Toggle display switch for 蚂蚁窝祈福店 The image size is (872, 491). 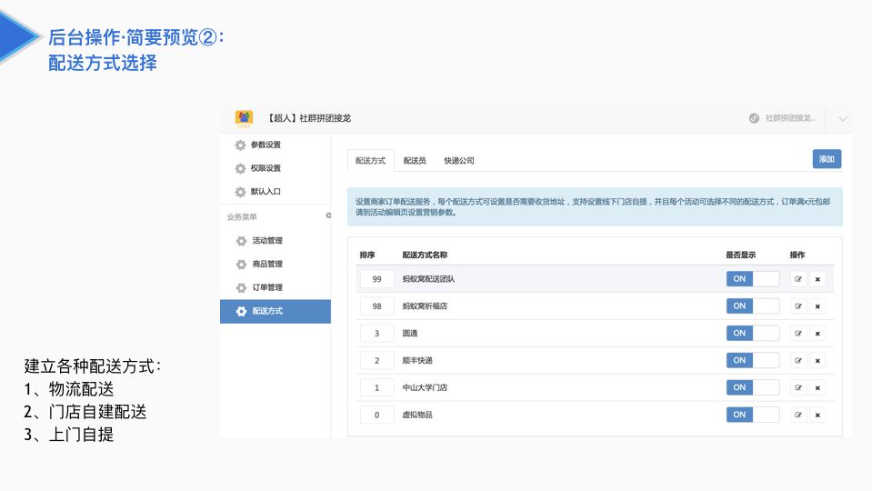click(753, 306)
